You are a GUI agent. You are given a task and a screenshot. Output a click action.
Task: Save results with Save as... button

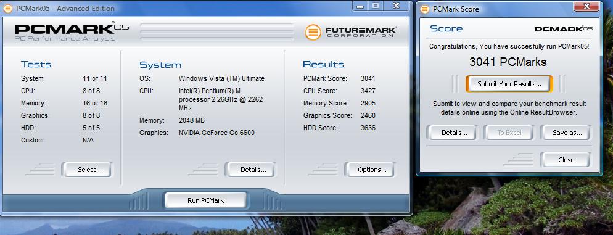567,133
